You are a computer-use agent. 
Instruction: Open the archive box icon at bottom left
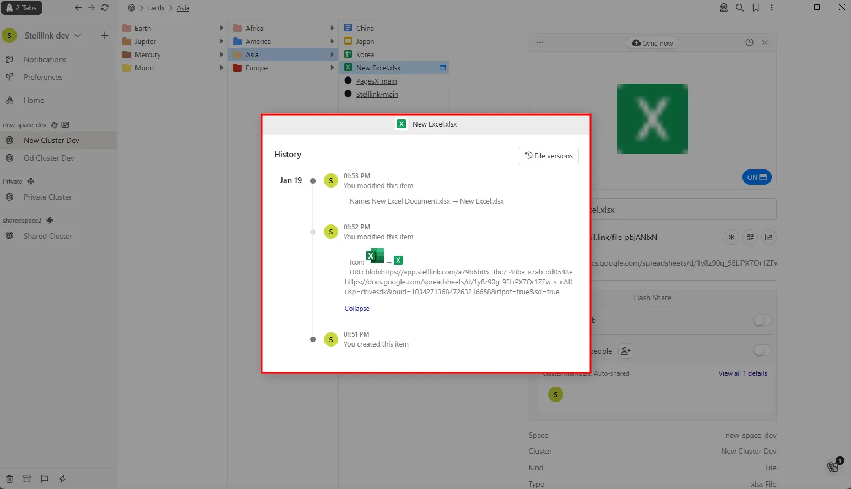tap(27, 479)
